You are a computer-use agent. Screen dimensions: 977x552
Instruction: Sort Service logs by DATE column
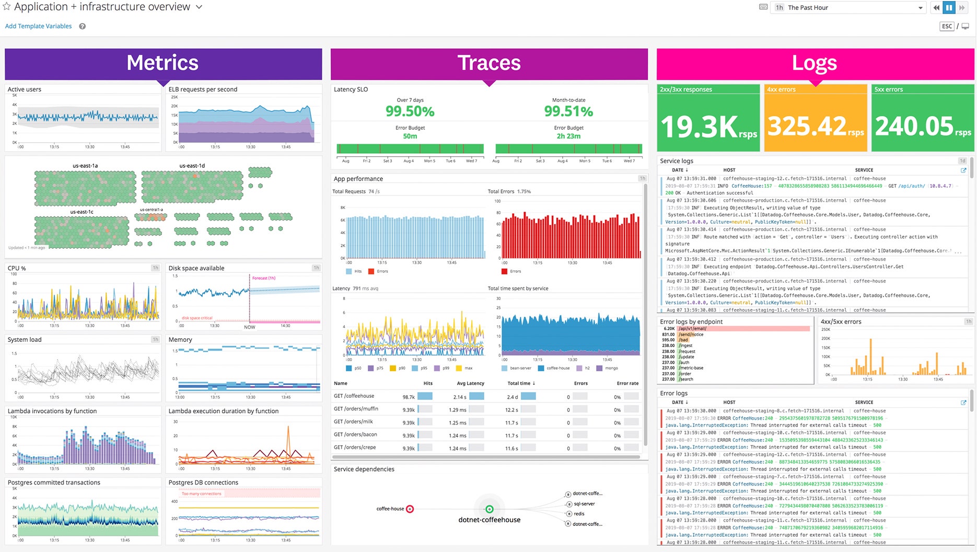(680, 170)
